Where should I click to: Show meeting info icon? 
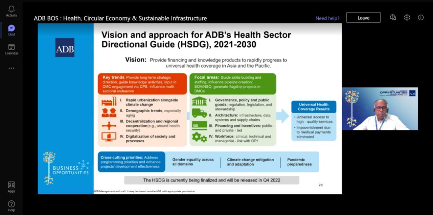[x=421, y=18]
